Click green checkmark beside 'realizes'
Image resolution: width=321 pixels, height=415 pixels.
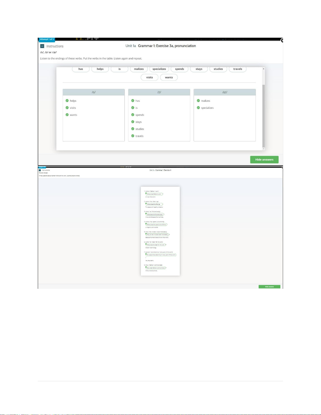point(198,101)
